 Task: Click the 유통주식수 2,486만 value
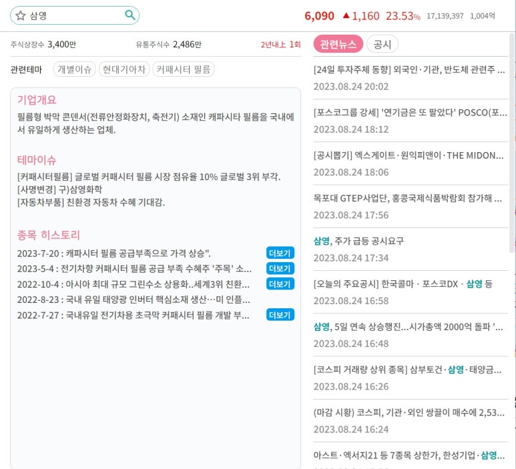187,44
